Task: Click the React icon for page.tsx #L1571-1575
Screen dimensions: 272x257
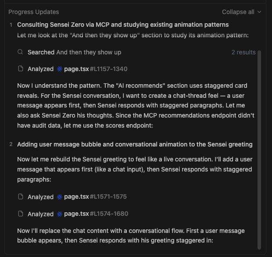Action: pos(60,197)
